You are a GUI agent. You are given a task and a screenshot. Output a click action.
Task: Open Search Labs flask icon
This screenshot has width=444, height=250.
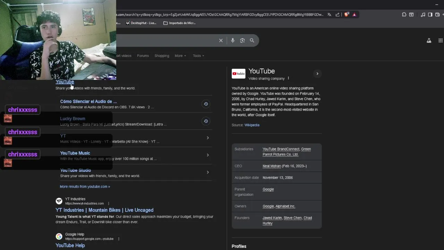tap(429, 41)
